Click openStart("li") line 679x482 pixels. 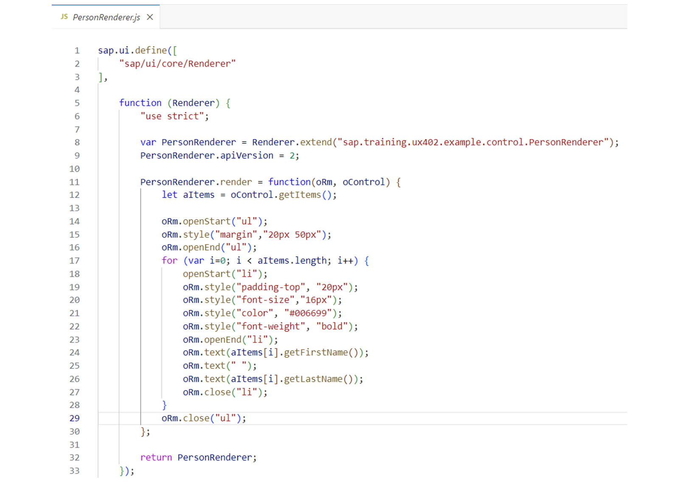click(x=225, y=274)
